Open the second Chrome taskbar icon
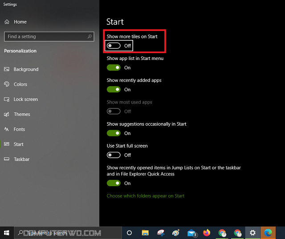The width and height of the screenshot is (285, 239). [238, 233]
